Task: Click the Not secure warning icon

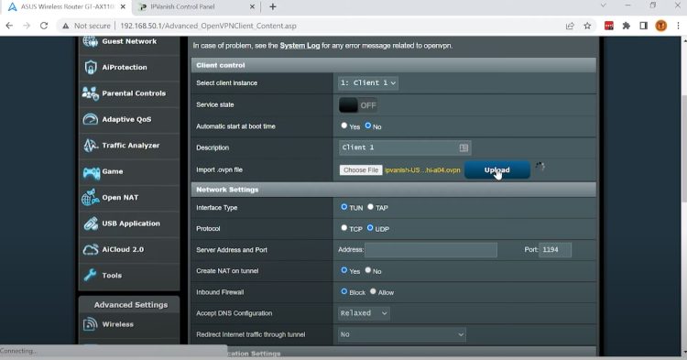Action: point(66,26)
